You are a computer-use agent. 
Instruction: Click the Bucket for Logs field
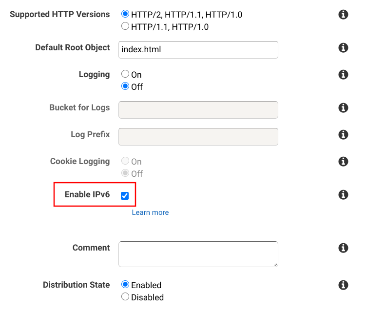tap(198, 110)
